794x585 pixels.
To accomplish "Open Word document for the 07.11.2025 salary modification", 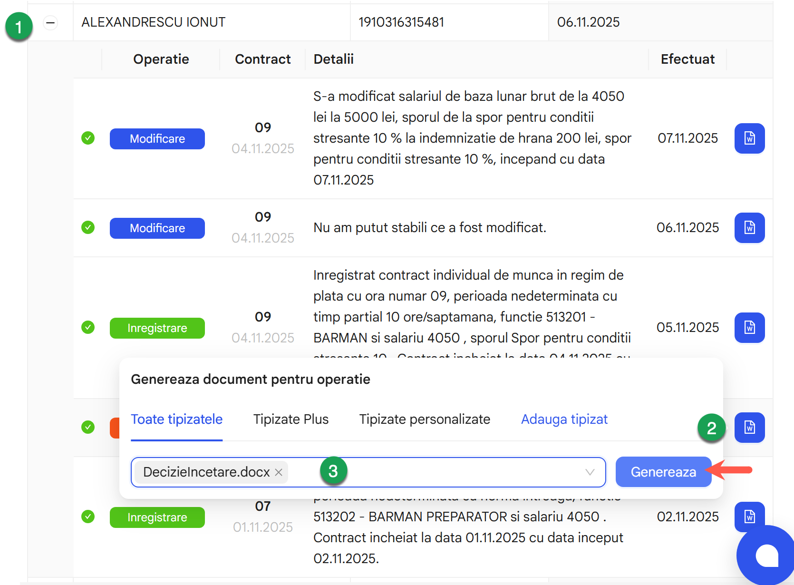I will 749,138.
